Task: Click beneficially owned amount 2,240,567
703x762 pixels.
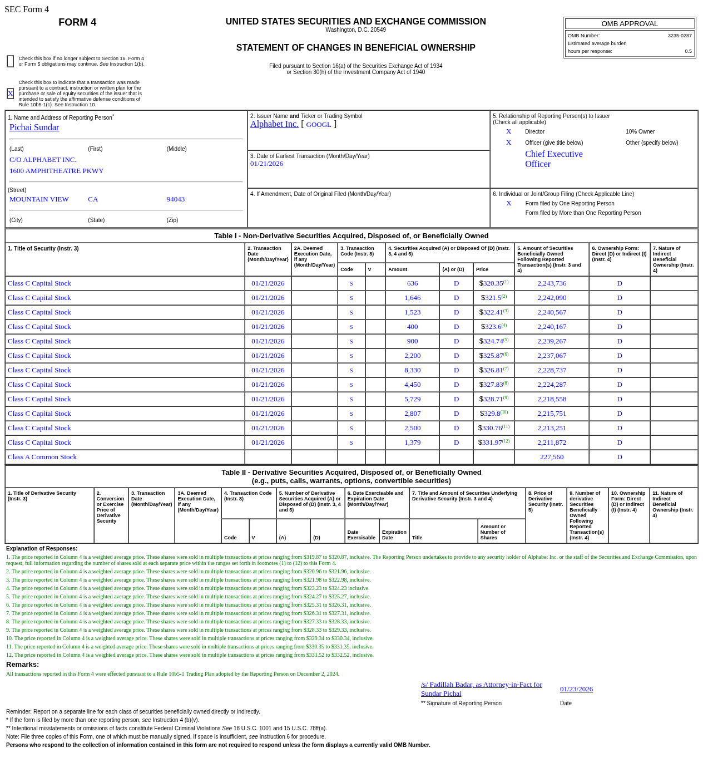Action: pyautogui.click(x=552, y=312)
